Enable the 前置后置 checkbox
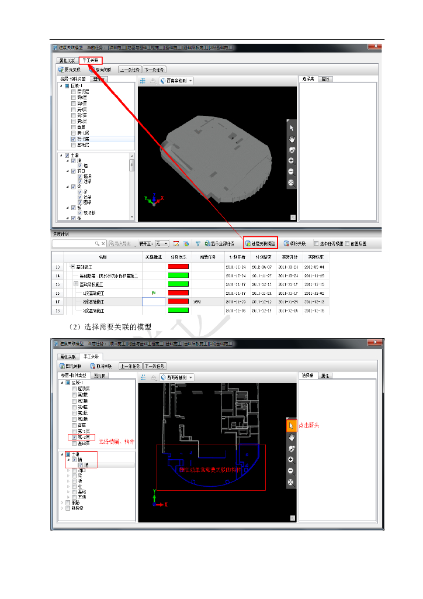 click(x=348, y=243)
